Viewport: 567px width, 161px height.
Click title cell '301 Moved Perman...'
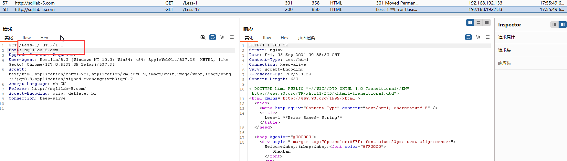[397, 3]
